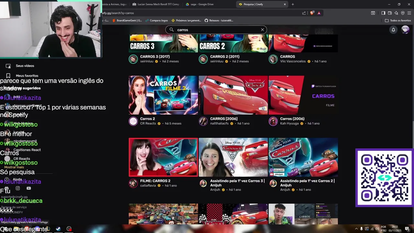414x233 pixels.
Task: Open the Releases - luizera66 bookmark
Action: point(219,20)
